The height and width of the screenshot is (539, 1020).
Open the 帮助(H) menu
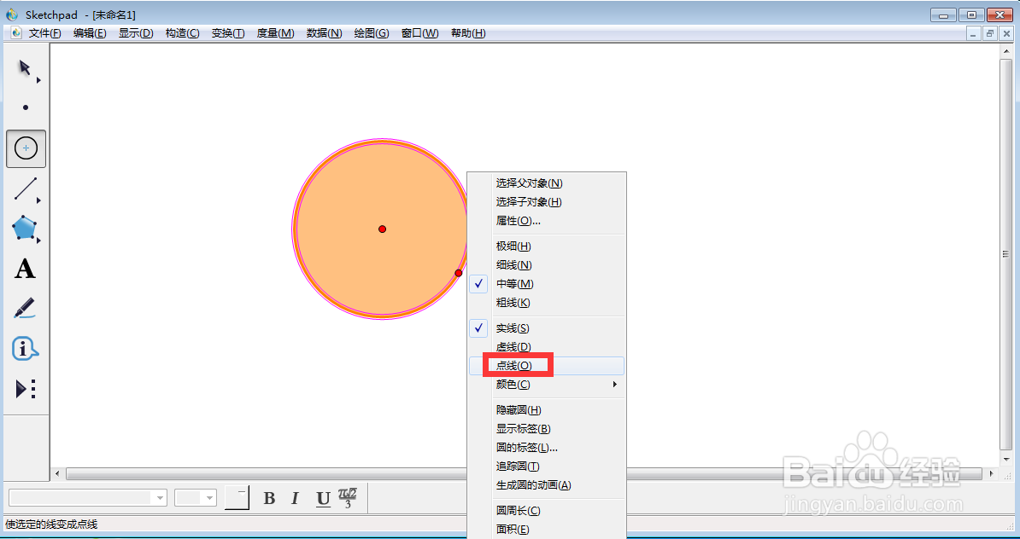pyautogui.click(x=468, y=33)
